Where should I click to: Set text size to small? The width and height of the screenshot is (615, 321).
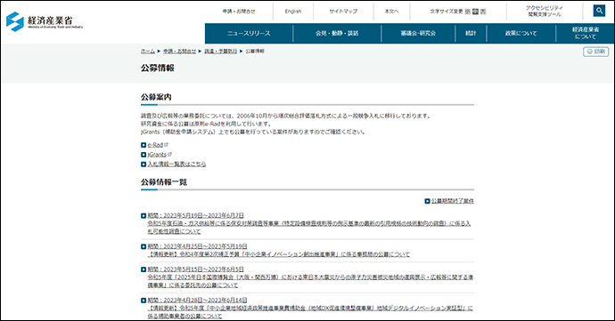tap(468, 12)
